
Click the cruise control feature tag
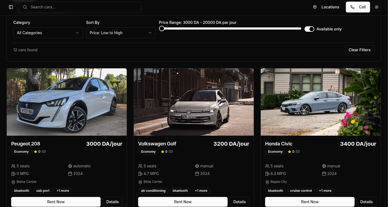(301, 191)
